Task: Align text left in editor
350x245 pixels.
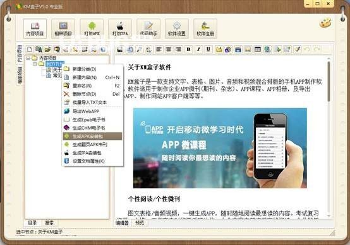Action: (x=159, y=49)
